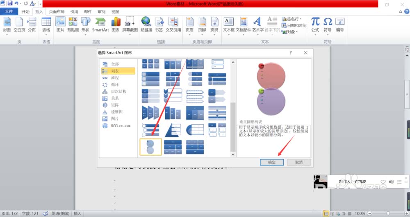Click the Save icon in quick access toolbar
This screenshot has width=410, height=217.
tap(10, 3)
